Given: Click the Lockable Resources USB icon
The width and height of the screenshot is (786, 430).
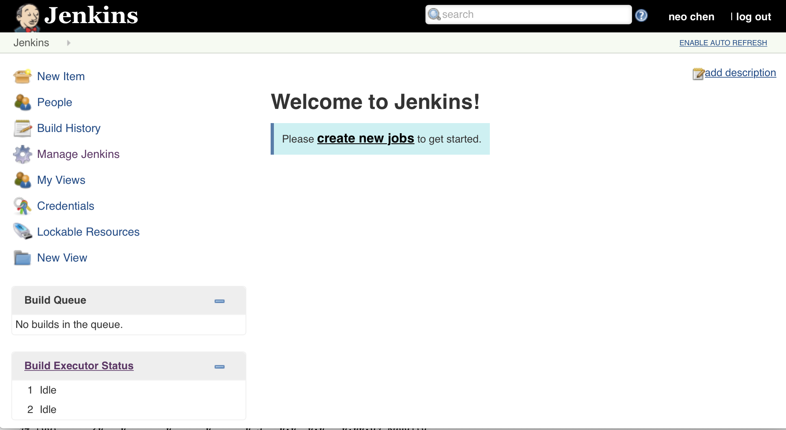Looking at the screenshot, I should 22,231.
